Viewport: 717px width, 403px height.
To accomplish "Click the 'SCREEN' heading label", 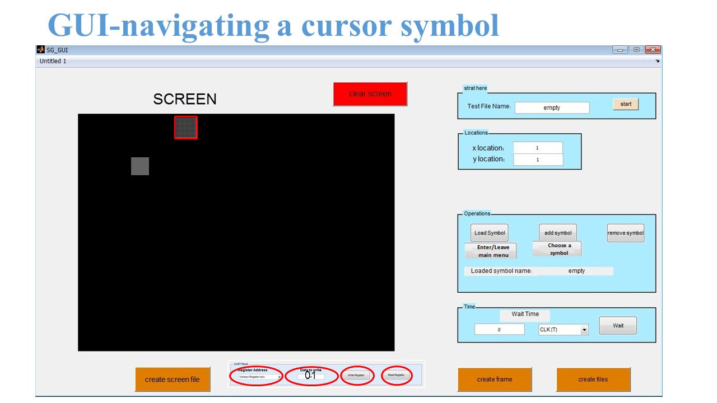I will [185, 99].
